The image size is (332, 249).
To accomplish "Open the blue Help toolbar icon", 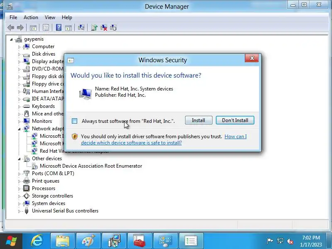I will pos(59,27).
